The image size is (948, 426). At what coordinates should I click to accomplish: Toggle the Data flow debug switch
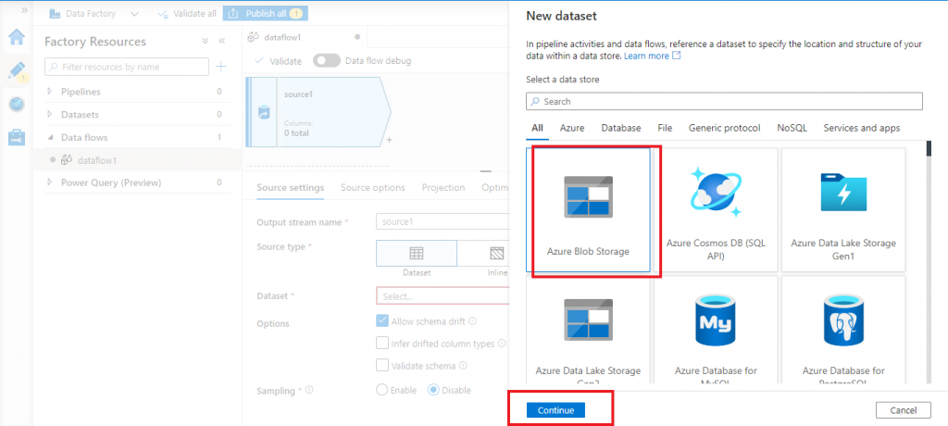click(327, 60)
